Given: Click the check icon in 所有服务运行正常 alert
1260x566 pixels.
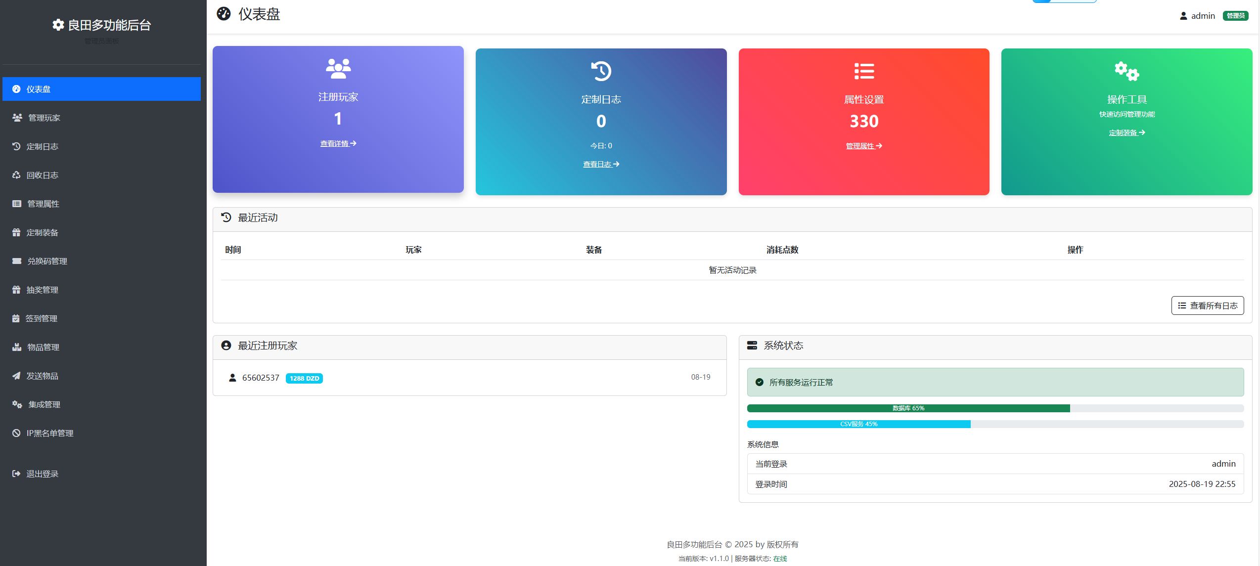Looking at the screenshot, I should pyautogui.click(x=760, y=382).
